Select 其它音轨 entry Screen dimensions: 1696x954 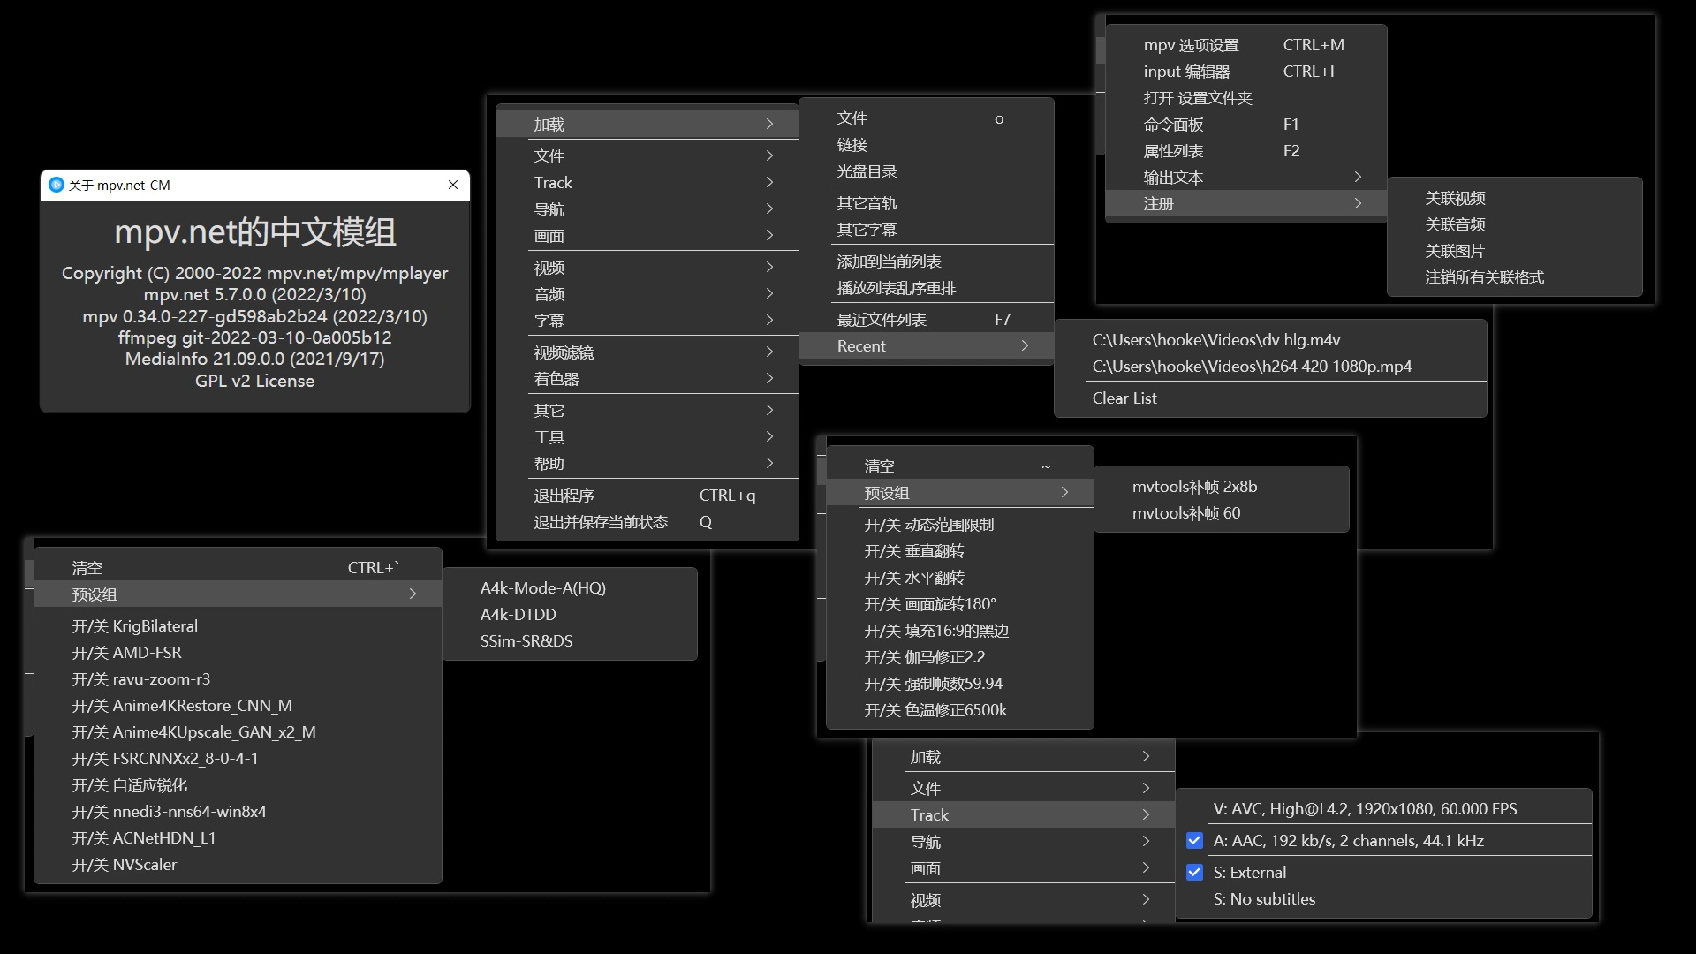coord(927,203)
